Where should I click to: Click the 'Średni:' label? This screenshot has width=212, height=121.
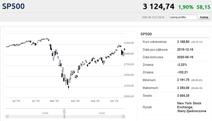pos(148,96)
